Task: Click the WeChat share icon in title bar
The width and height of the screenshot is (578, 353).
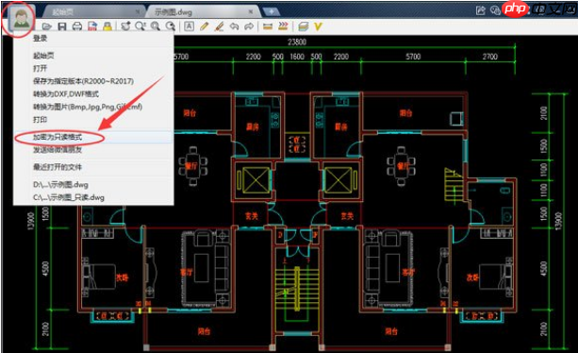Action: pos(495,10)
